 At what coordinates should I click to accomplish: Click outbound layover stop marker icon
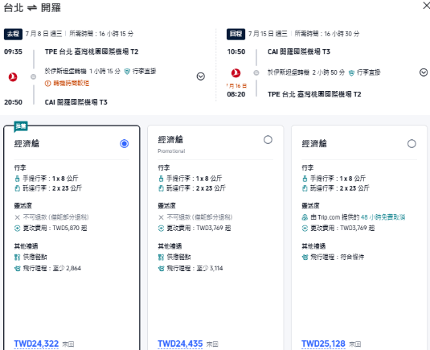point(33,76)
